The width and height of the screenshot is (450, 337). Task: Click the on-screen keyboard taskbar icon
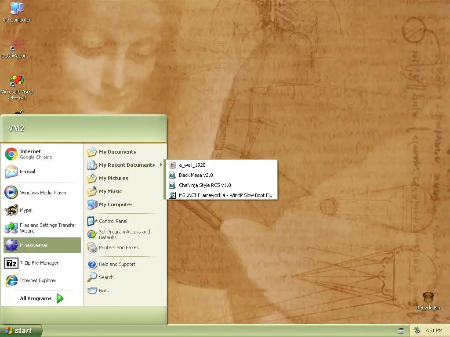(x=401, y=331)
